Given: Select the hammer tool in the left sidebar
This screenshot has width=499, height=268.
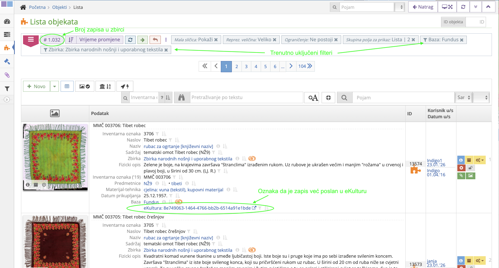Looking at the screenshot, I should 7,61.
